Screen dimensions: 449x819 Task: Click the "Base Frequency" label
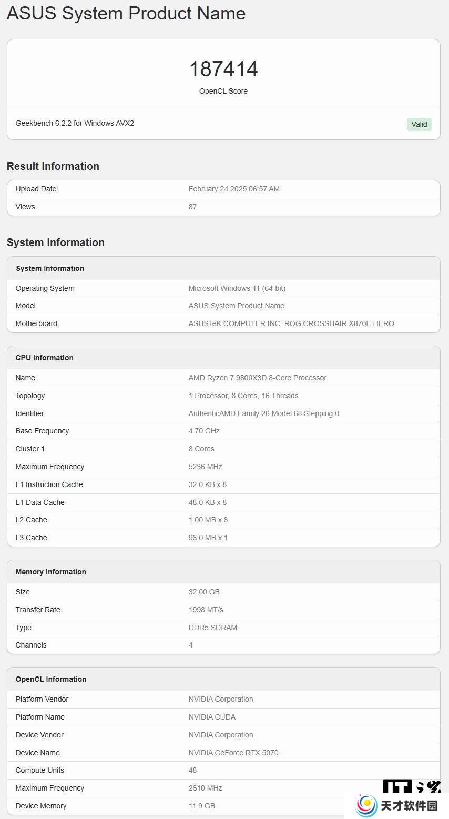[43, 431]
